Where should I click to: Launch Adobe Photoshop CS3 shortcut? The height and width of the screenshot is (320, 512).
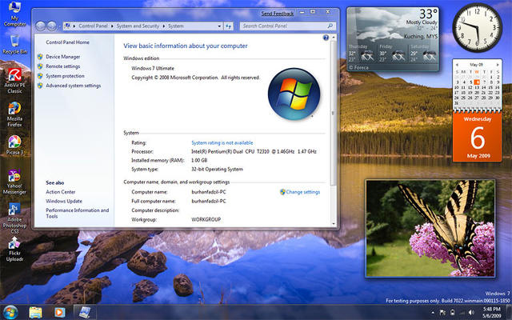click(14, 218)
